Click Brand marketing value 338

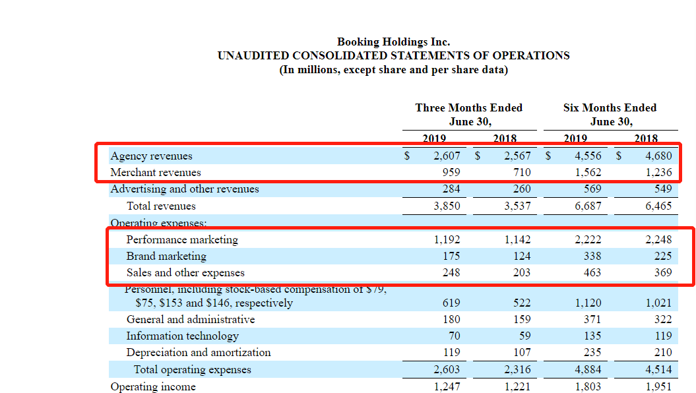tap(592, 257)
